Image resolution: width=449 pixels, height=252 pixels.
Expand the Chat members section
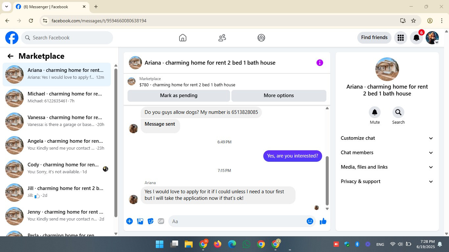[387, 153]
